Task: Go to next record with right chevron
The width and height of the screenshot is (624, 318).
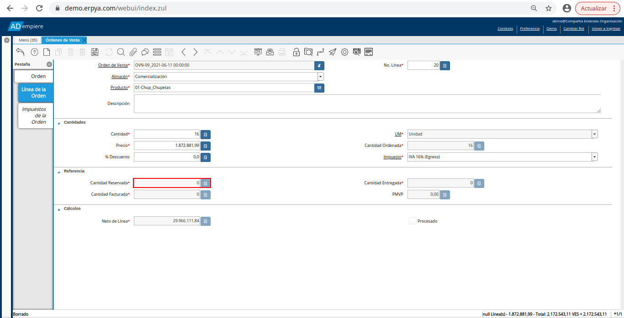Action: 196,52
